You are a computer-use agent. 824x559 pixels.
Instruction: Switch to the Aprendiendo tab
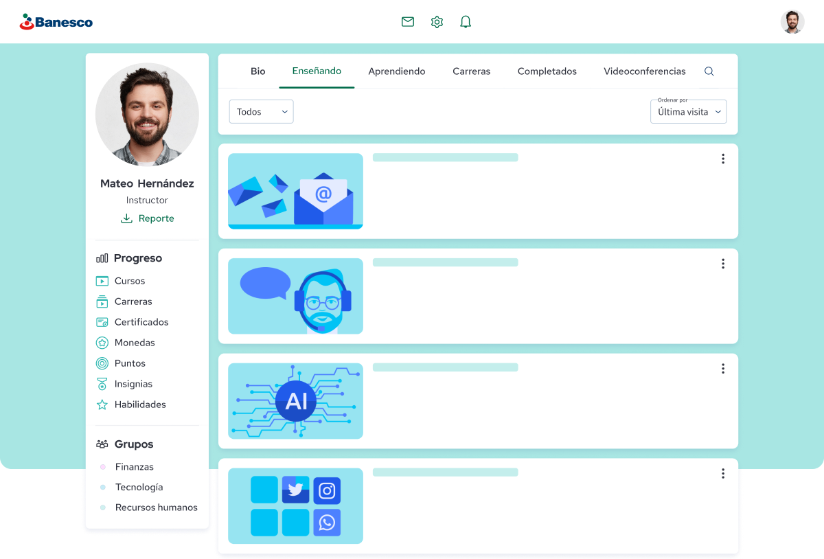point(397,71)
